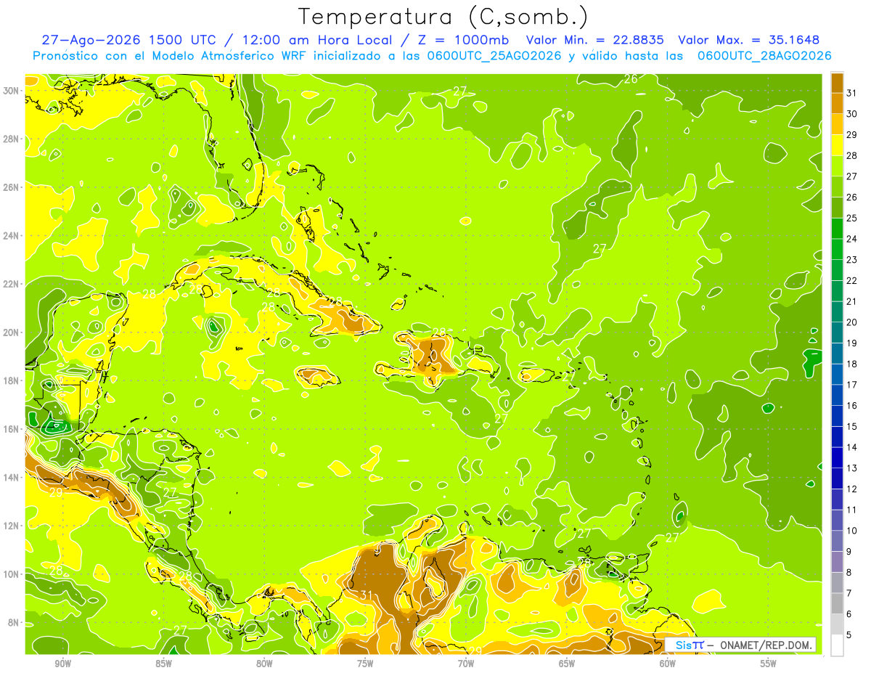Click the 'ONAMET/REP.DOM.' credit label
Screen dimensions: 871x673
pyautogui.click(x=765, y=645)
